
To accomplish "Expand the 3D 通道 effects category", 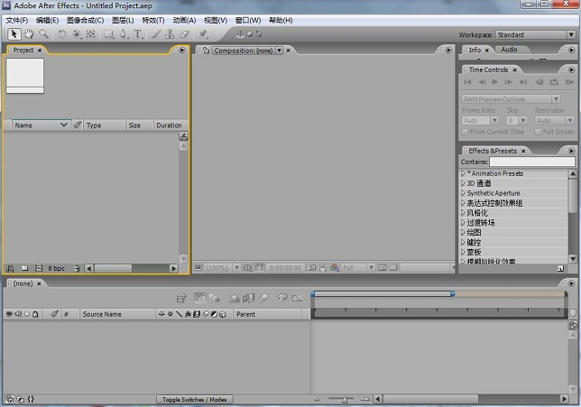I will pyautogui.click(x=463, y=183).
